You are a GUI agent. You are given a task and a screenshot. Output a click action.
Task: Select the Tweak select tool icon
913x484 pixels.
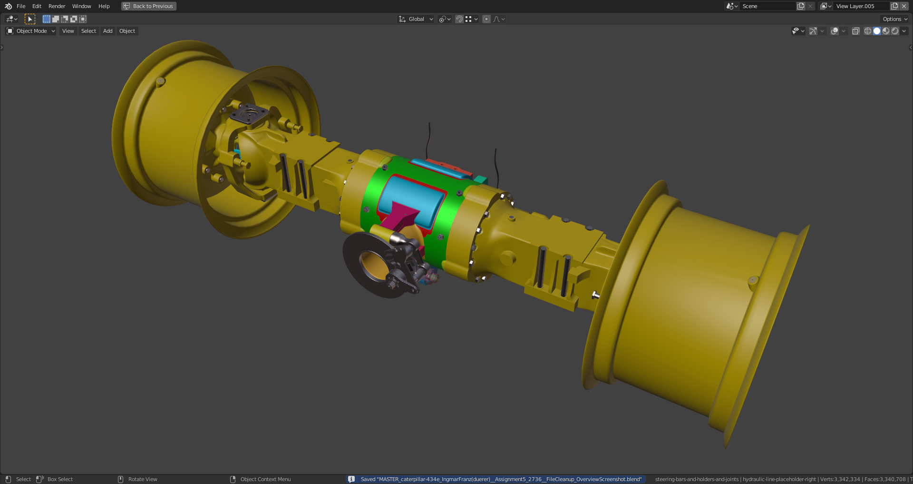[x=30, y=19]
